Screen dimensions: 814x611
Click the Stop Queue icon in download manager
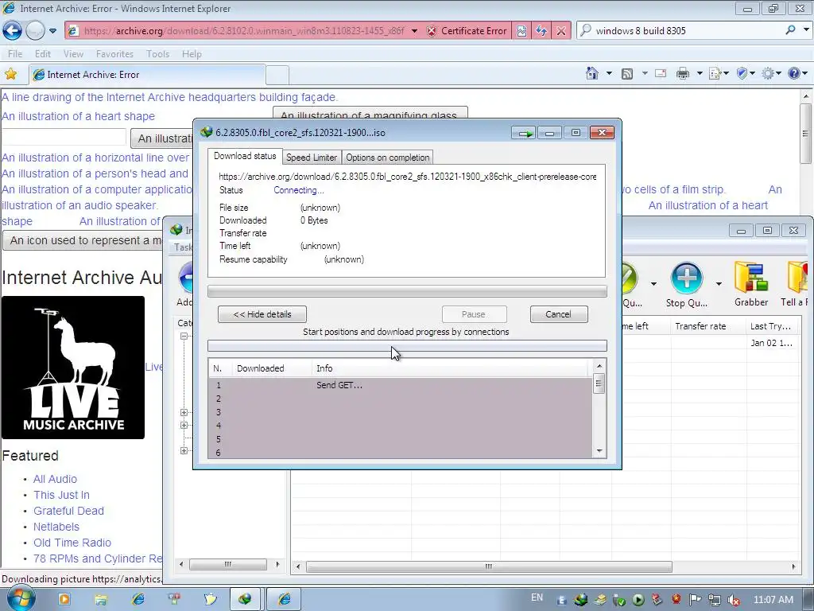click(x=686, y=285)
